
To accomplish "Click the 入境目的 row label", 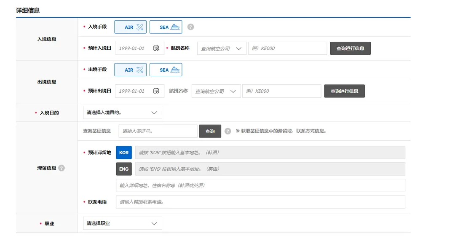I will (49, 113).
